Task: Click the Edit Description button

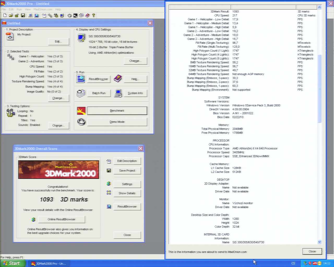Action: (127, 161)
